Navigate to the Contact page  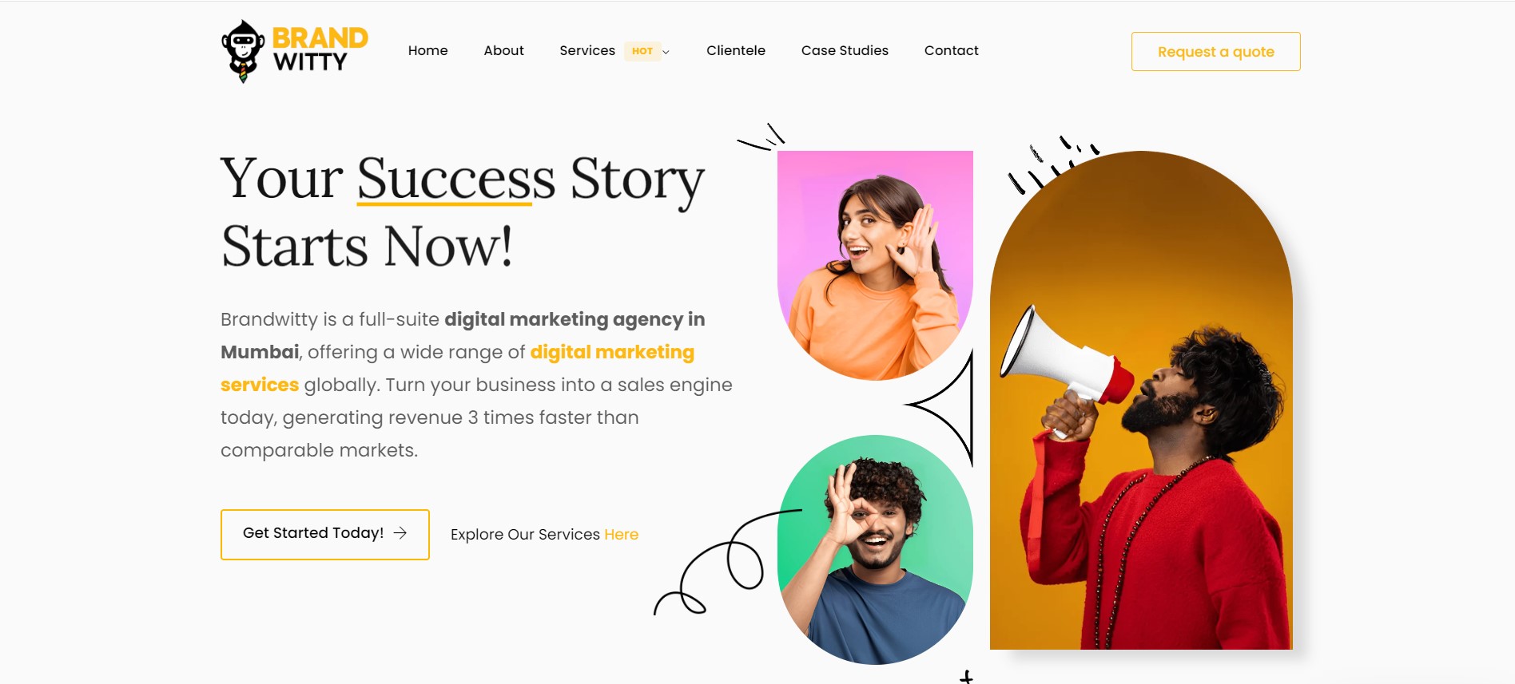(951, 50)
